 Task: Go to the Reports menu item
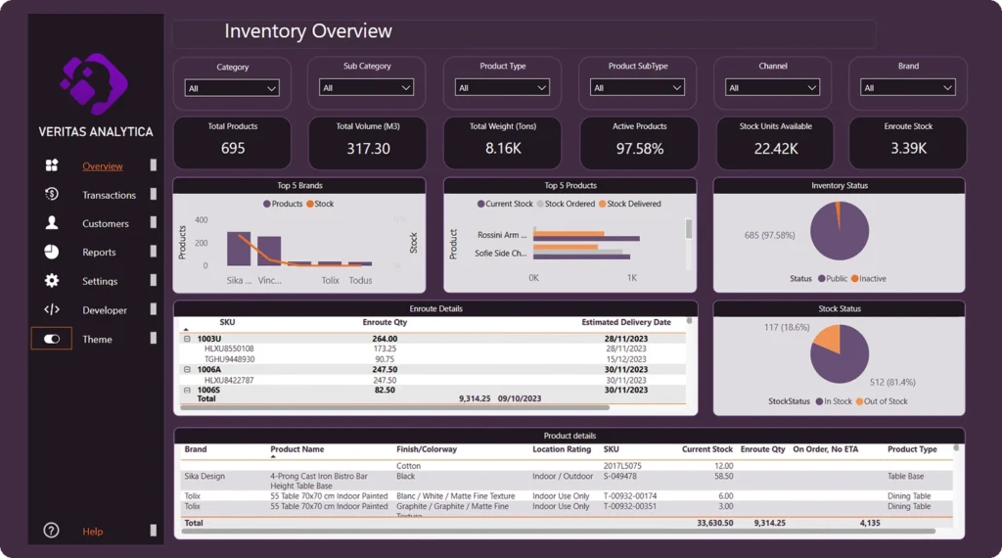point(99,253)
